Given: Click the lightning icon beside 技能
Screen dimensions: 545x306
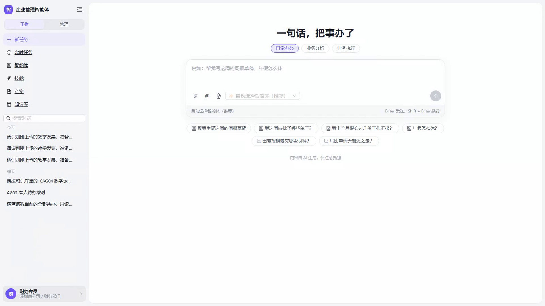Looking at the screenshot, I should click(x=9, y=78).
